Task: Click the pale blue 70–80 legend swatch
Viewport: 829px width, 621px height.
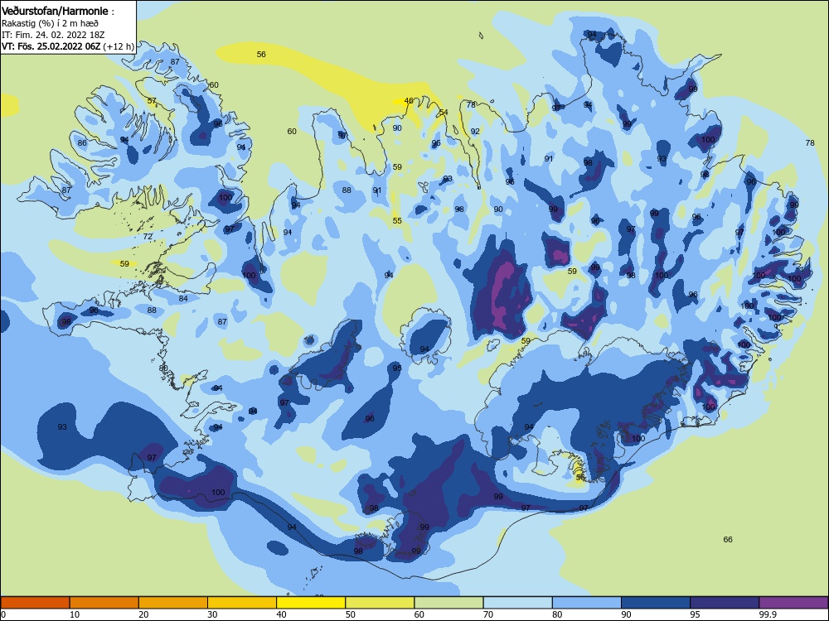Action: click(517, 603)
